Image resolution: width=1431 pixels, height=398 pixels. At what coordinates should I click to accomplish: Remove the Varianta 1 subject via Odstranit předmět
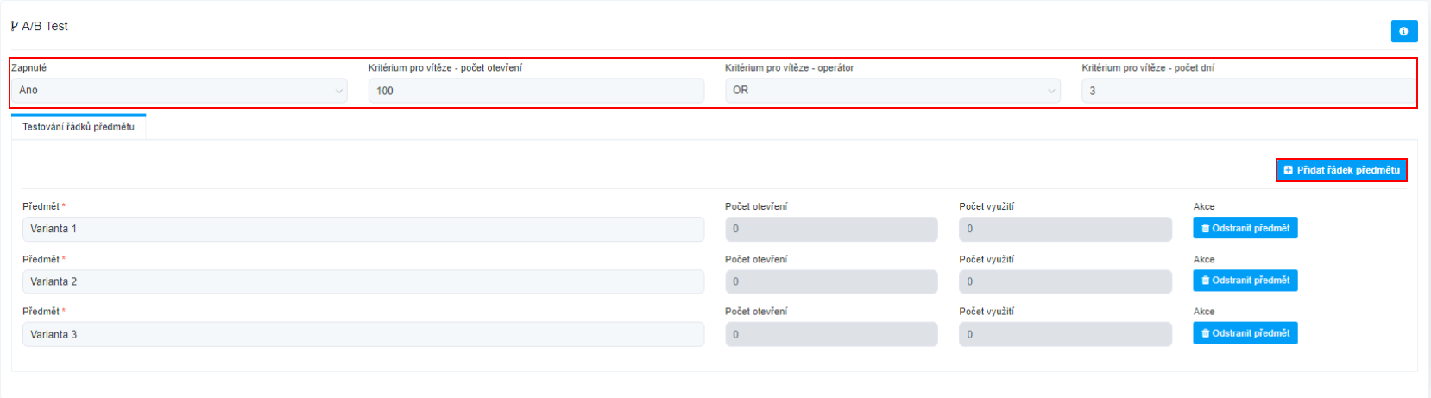point(1245,228)
